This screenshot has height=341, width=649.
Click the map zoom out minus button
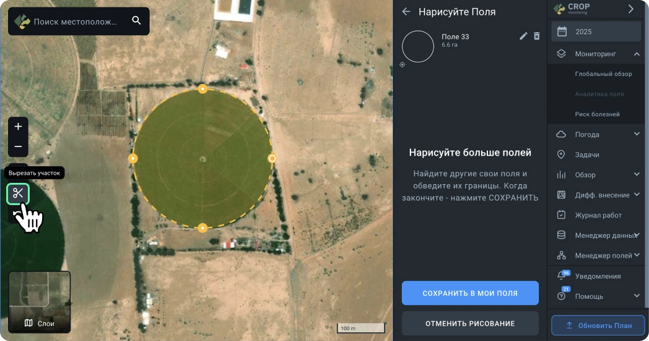tap(18, 146)
